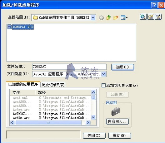Select the YQMKPAT.VLX file name text
165x143 pixels.
(x=23, y=27)
